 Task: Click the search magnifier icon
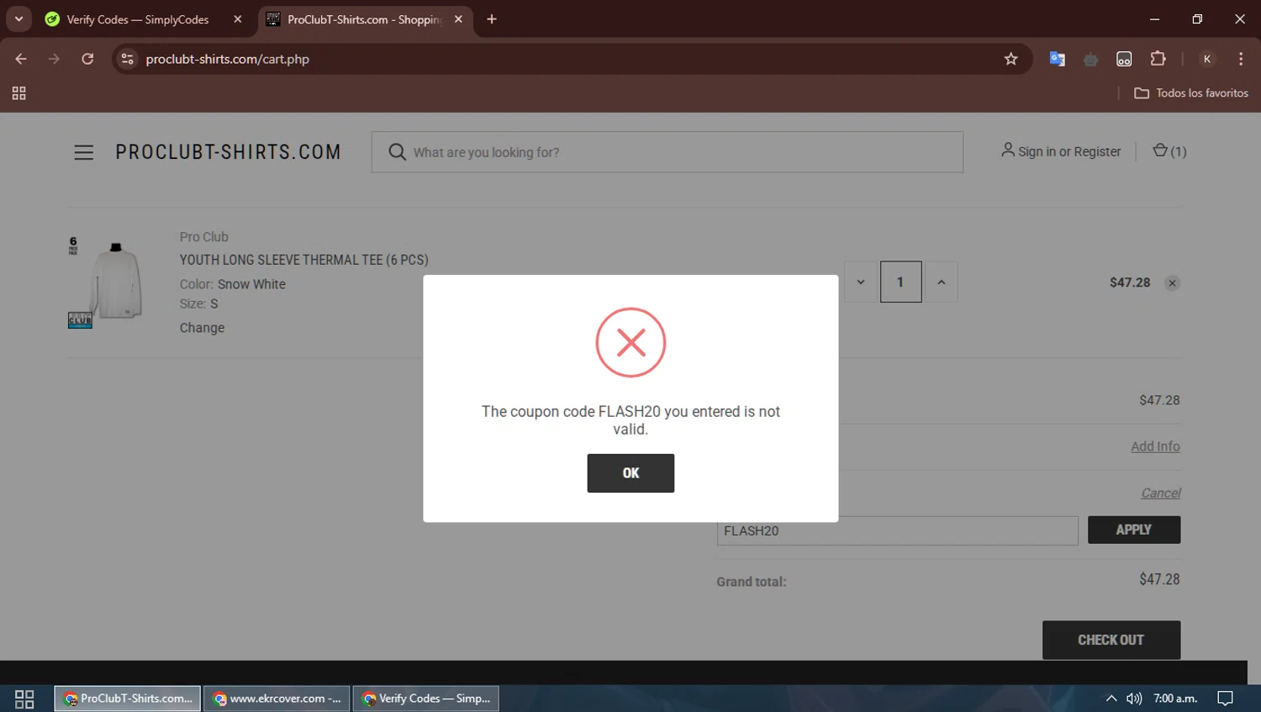click(397, 152)
